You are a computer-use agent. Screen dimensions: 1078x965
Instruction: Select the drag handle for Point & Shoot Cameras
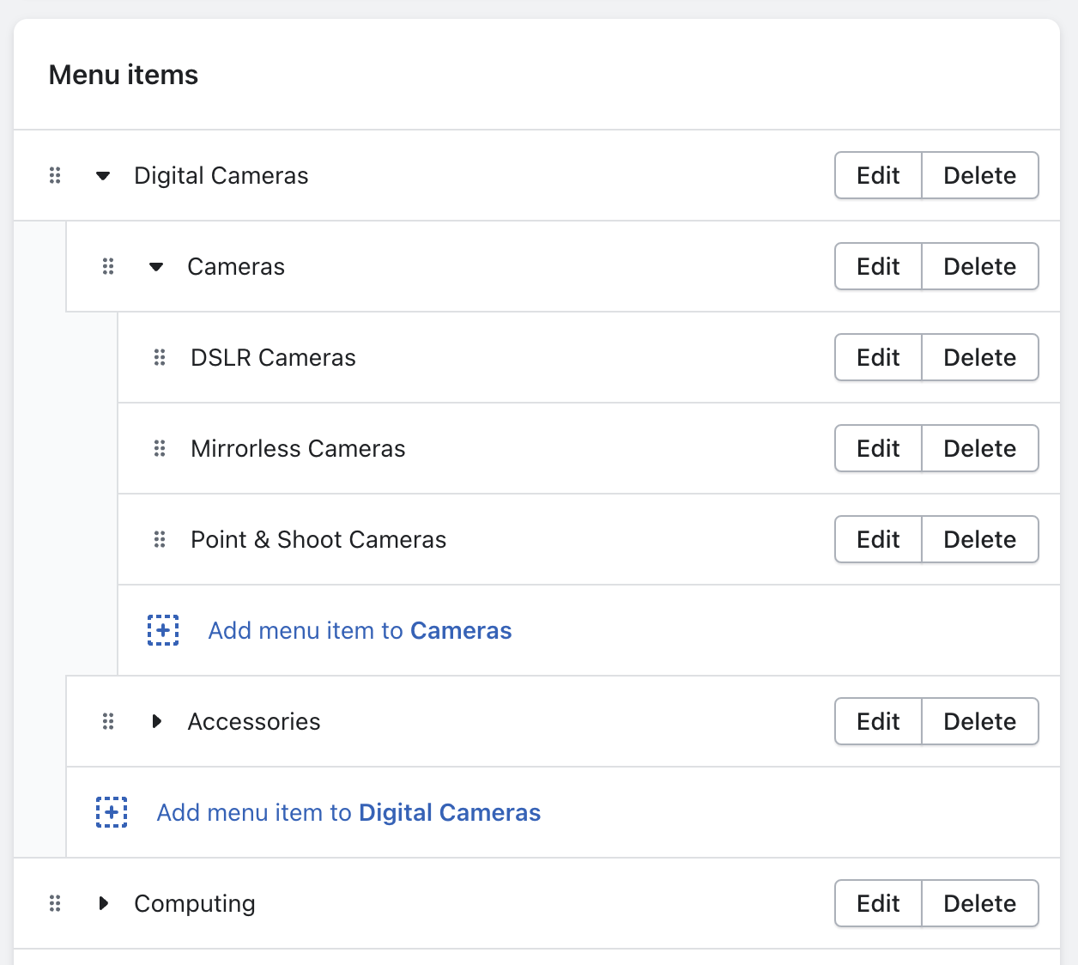[159, 539]
